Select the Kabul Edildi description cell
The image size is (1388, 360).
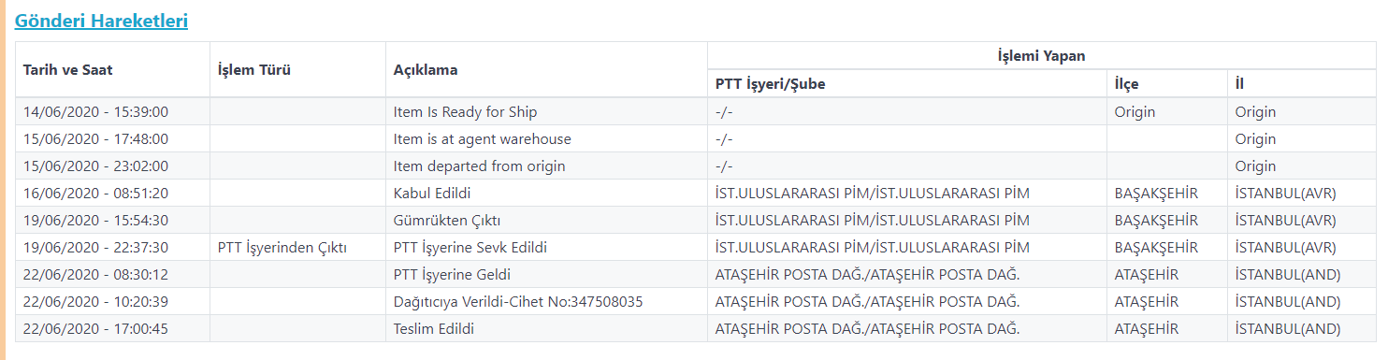click(546, 193)
